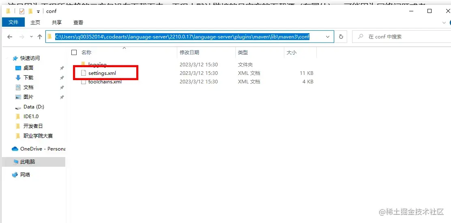451x223 pixels.
Task: Select the logging folder
Action: point(97,65)
